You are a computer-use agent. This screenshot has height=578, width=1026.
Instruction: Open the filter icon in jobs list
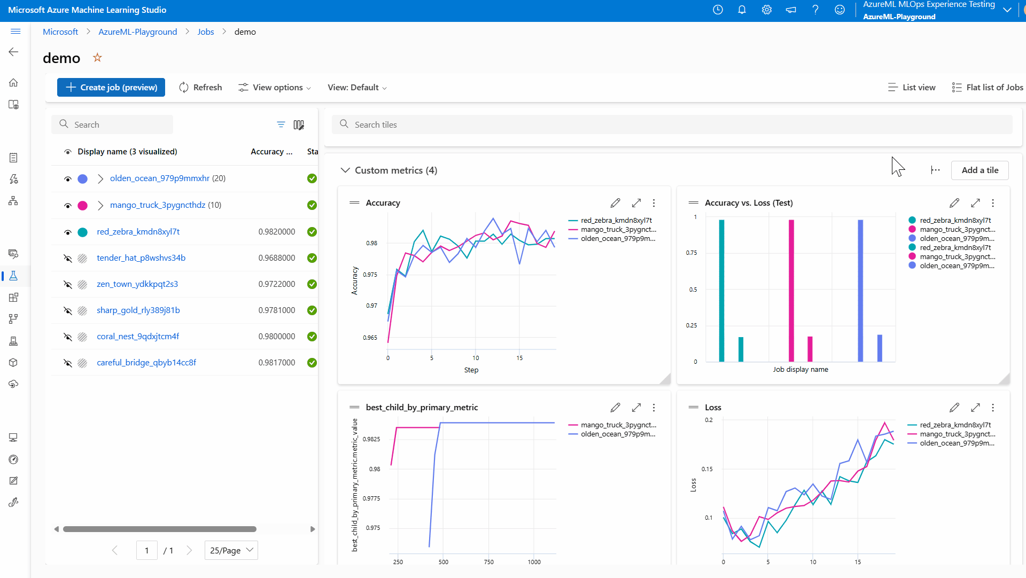click(x=281, y=124)
